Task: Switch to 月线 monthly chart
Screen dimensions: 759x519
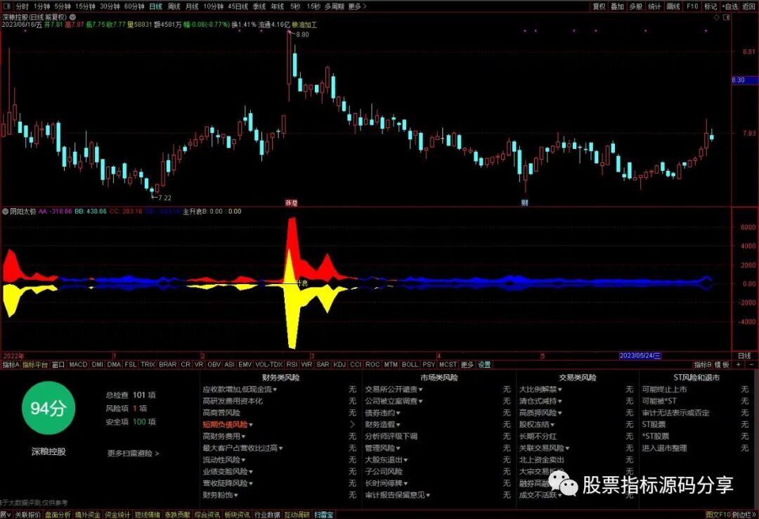Action: point(192,6)
